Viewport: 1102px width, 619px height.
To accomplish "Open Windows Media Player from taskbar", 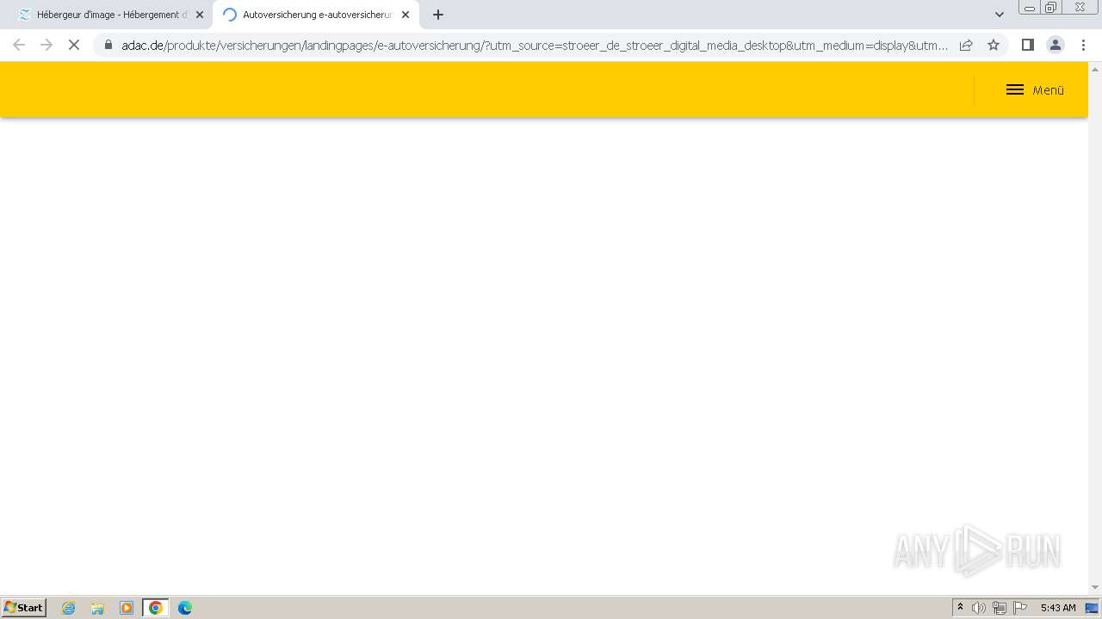I will pyautogui.click(x=127, y=608).
